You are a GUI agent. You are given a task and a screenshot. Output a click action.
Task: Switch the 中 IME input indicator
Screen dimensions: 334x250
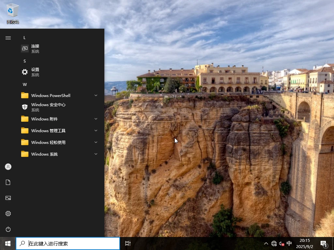(289, 243)
